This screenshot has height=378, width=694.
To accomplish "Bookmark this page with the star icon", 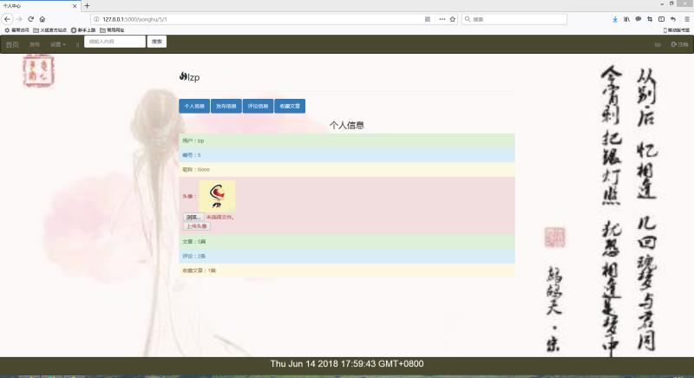I will [452, 19].
